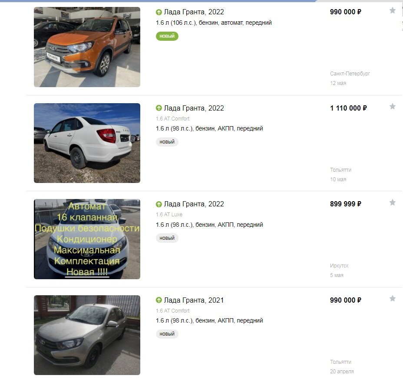This screenshot has width=403, height=385.
Task: Star the 2021 Lada Granta listing
Action: [x=392, y=298]
